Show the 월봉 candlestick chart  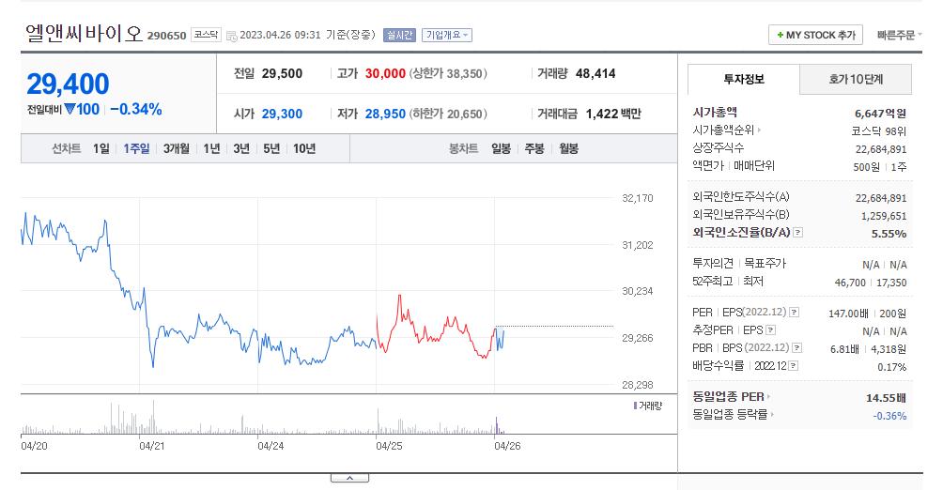(568, 148)
